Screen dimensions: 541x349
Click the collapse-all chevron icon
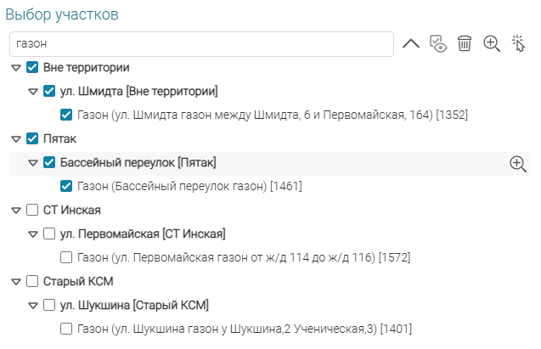point(410,43)
